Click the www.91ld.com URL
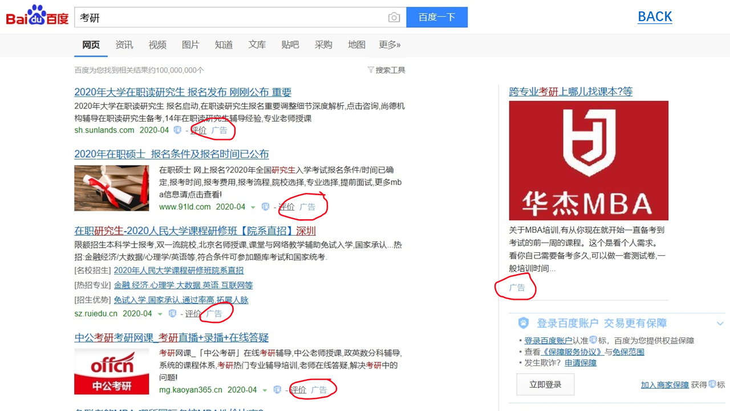 pyautogui.click(x=185, y=207)
